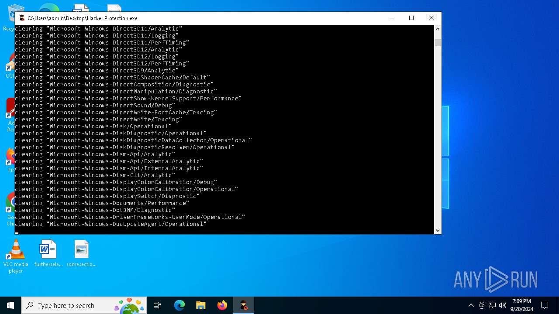Launch Microsoft Edge from the taskbar
559x314 pixels.
pyautogui.click(x=179, y=305)
